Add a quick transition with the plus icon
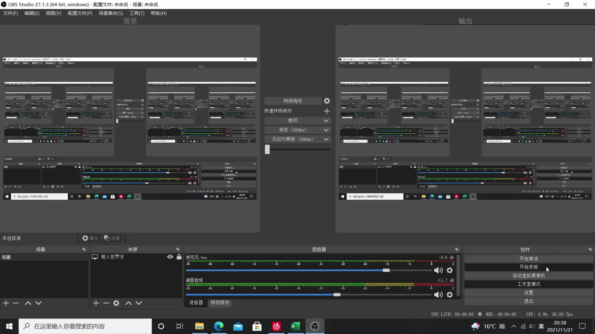This screenshot has width=595, height=334. 327,111
